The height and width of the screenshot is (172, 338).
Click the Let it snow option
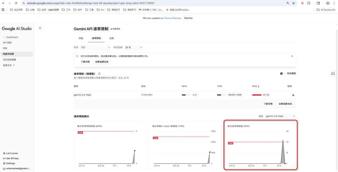[10, 153]
